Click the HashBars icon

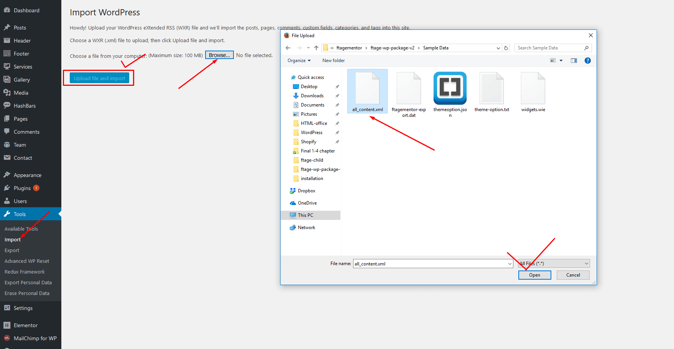[7, 106]
